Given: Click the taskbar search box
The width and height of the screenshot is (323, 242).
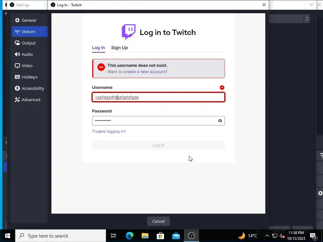Looking at the screenshot, I should coord(61,236).
